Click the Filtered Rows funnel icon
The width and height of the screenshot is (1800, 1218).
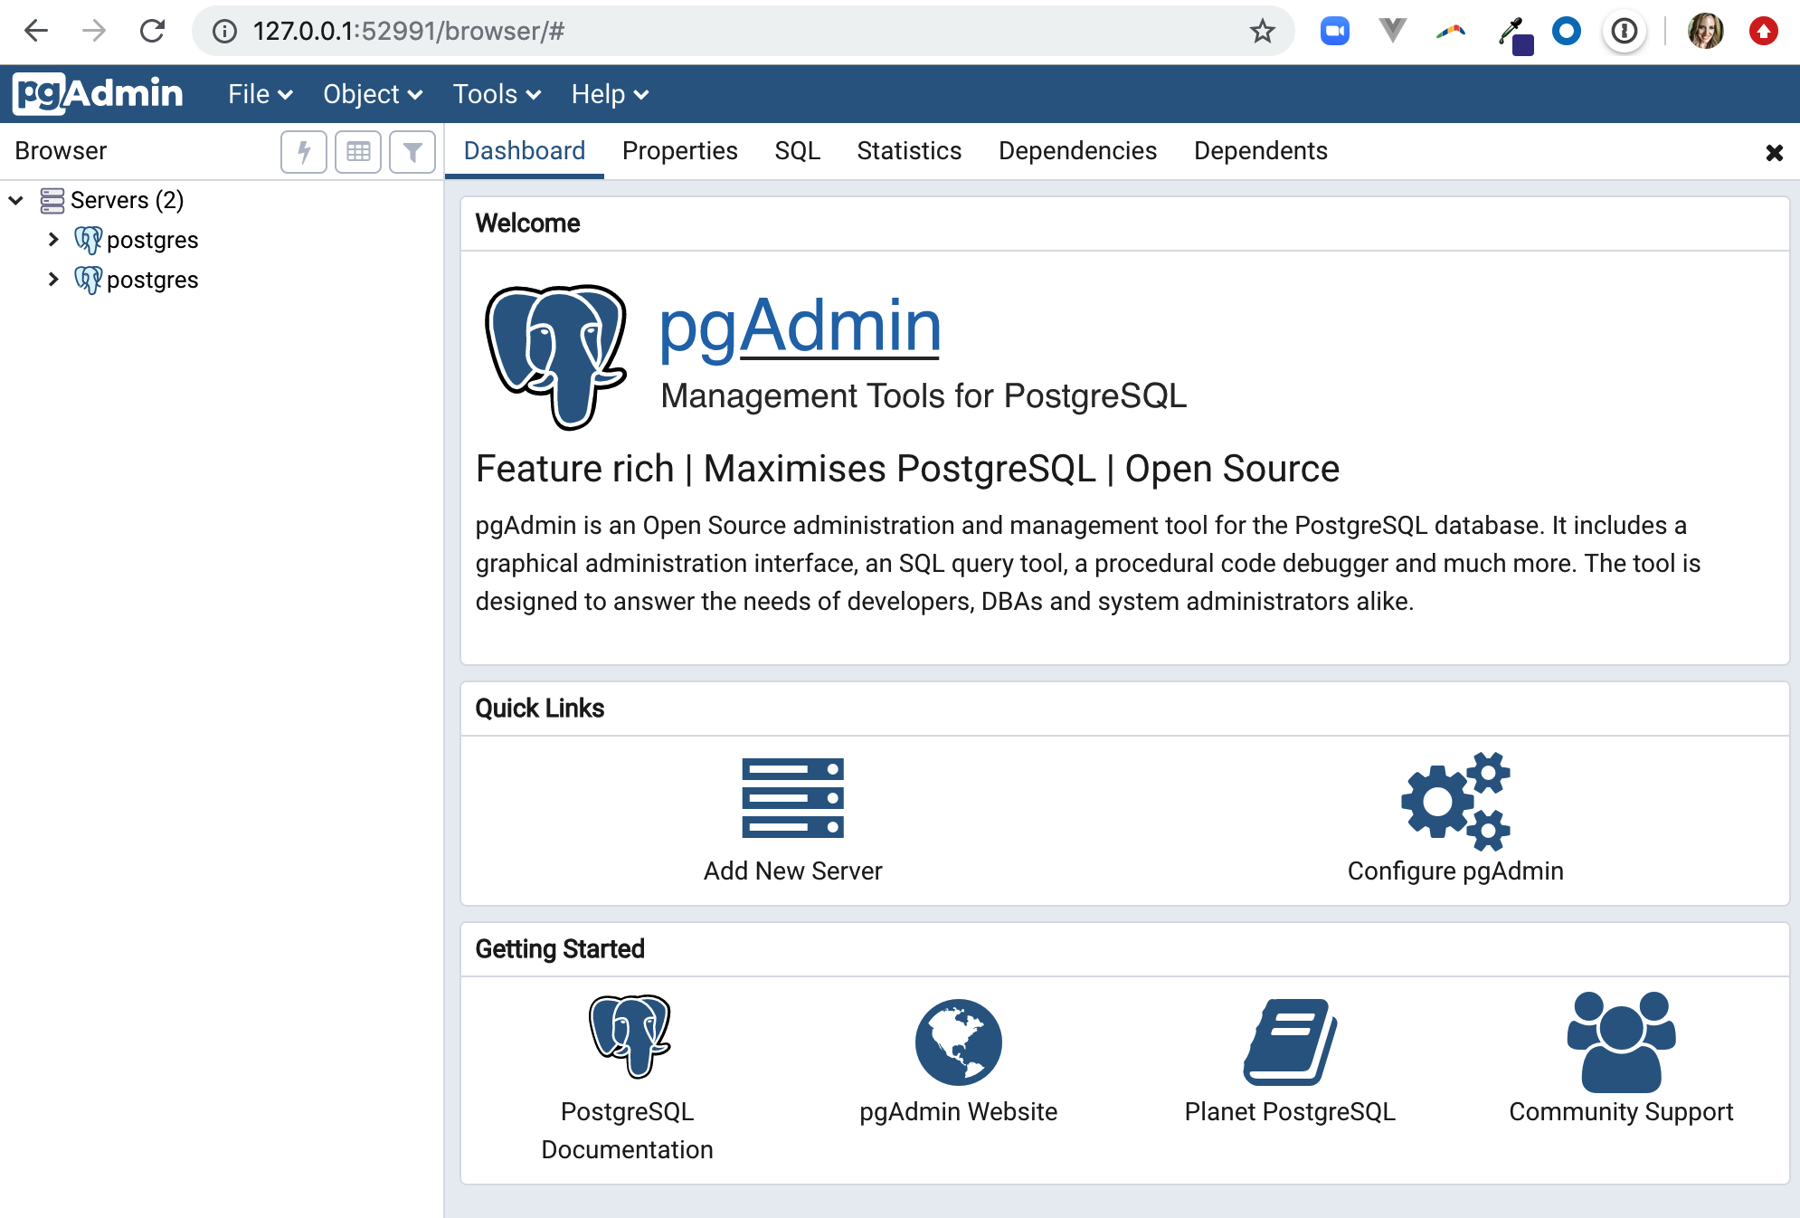412,151
